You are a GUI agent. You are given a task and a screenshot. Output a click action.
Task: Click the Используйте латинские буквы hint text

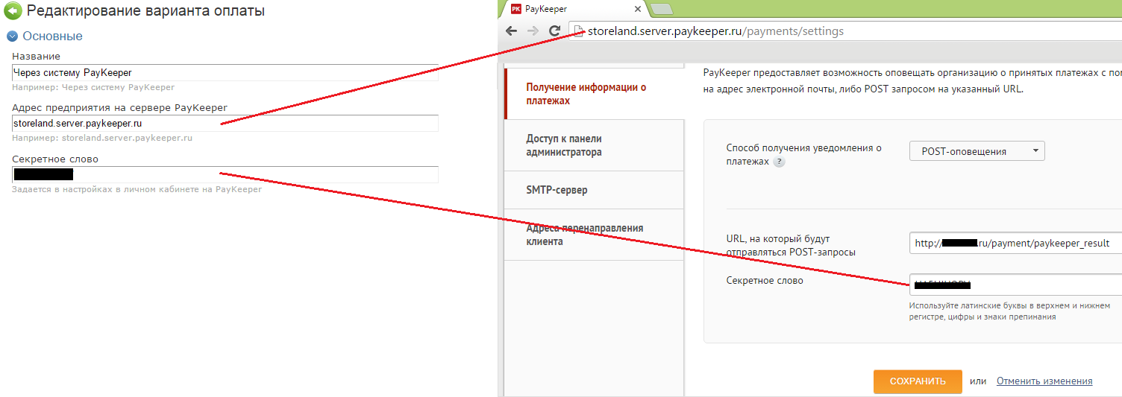tap(1009, 311)
